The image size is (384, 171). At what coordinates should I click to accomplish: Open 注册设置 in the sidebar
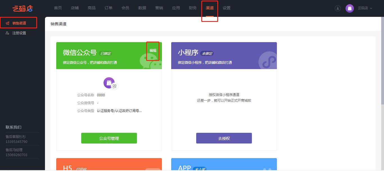tap(19, 33)
